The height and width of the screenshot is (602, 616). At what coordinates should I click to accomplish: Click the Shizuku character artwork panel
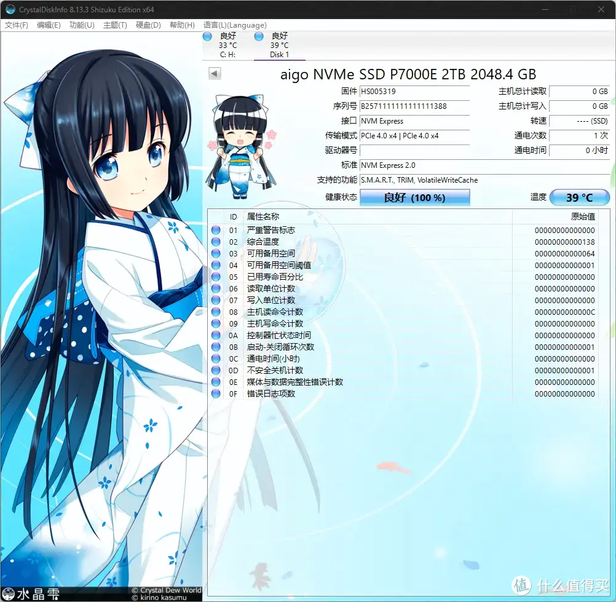click(x=101, y=316)
